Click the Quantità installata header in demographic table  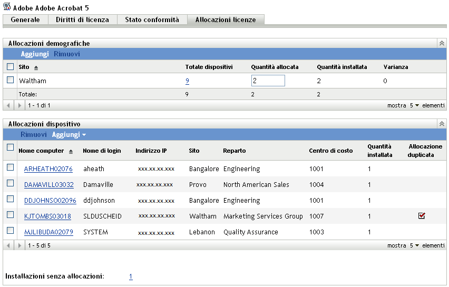coord(341,67)
